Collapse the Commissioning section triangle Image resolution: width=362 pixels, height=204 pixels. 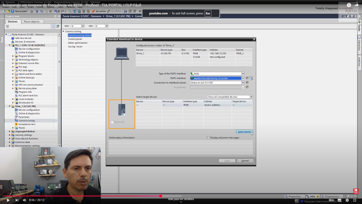[63, 32]
